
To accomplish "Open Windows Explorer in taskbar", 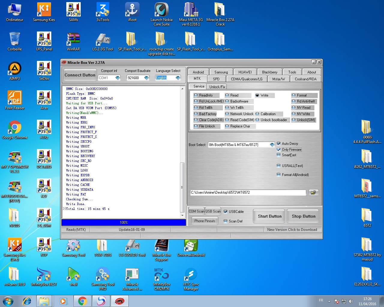I will coord(44,301).
